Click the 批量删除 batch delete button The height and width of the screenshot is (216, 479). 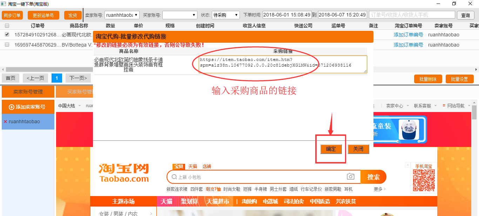click(x=428, y=79)
